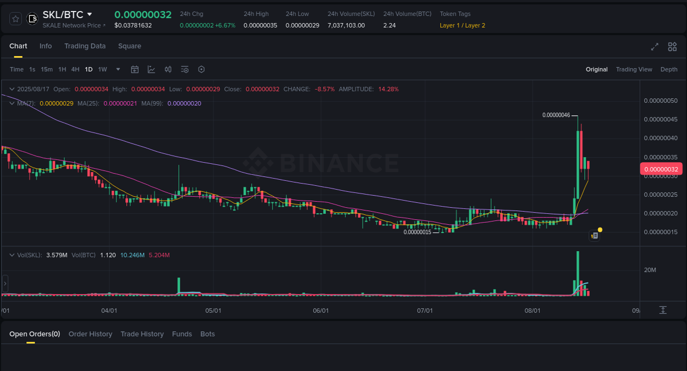This screenshot has height=371, width=687.
Task: Click the data export icon below the chart
Action: 663,310
